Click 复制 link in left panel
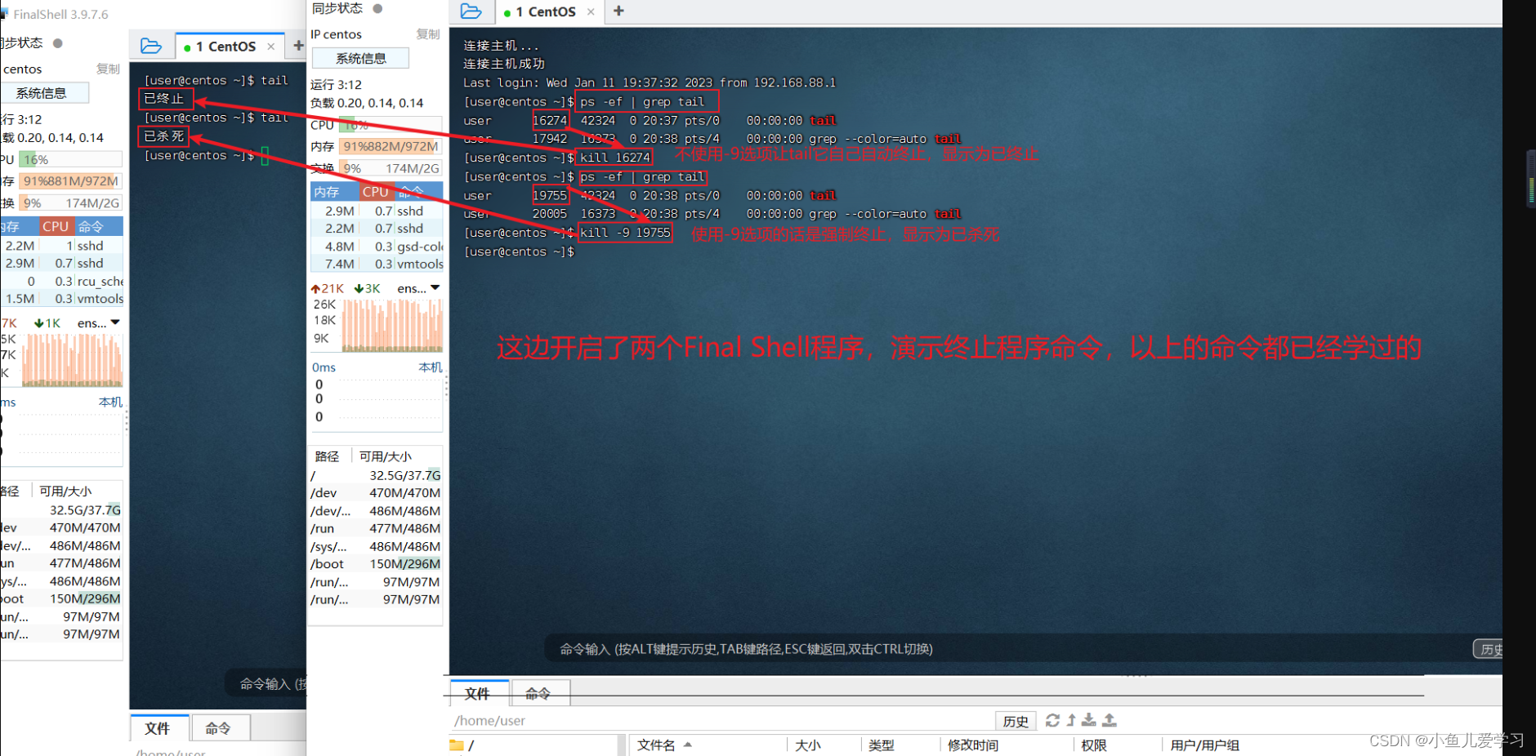The image size is (1536, 756). 108,69
